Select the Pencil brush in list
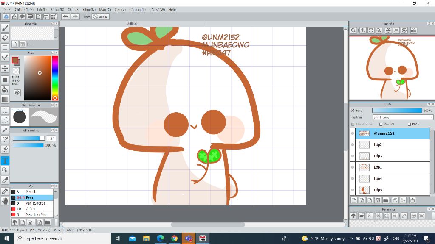Screen dimensions: 435x244 (32, 192)
